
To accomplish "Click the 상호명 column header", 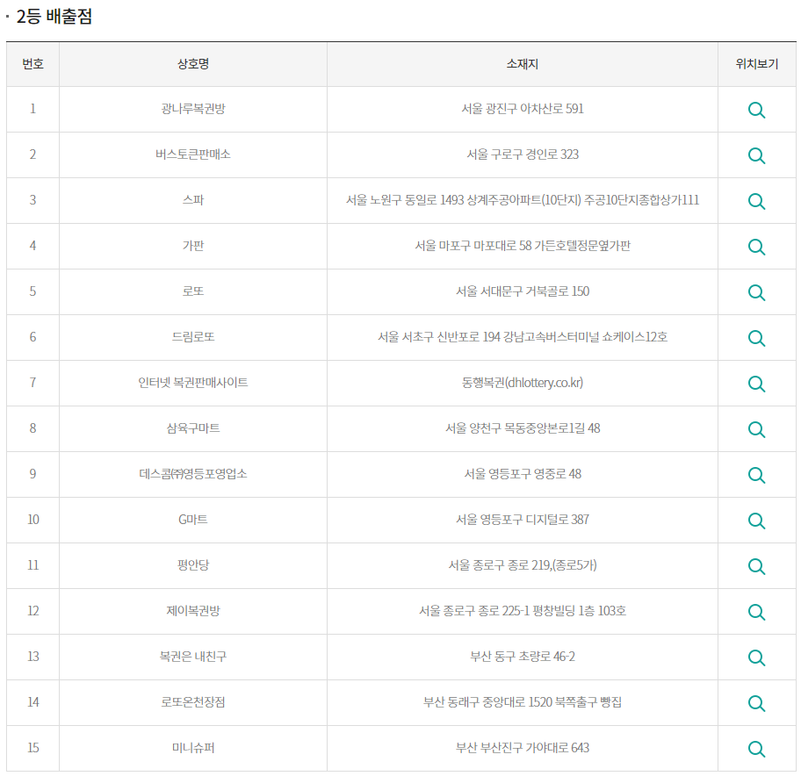I will pyautogui.click(x=193, y=64).
